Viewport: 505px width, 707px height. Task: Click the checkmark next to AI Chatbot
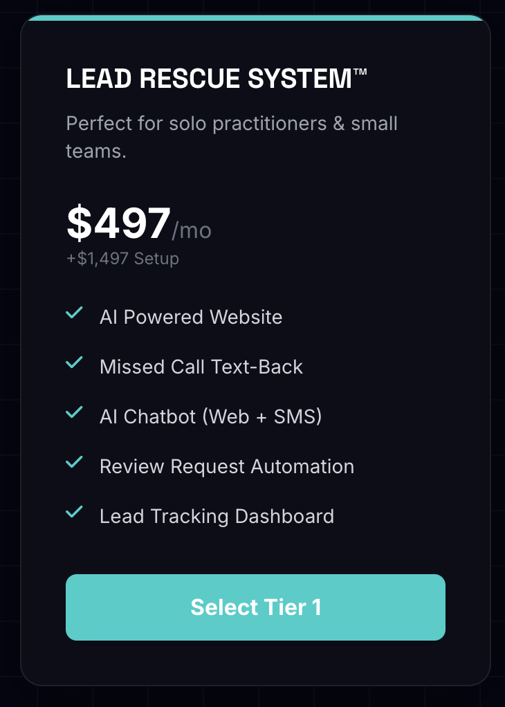point(75,412)
